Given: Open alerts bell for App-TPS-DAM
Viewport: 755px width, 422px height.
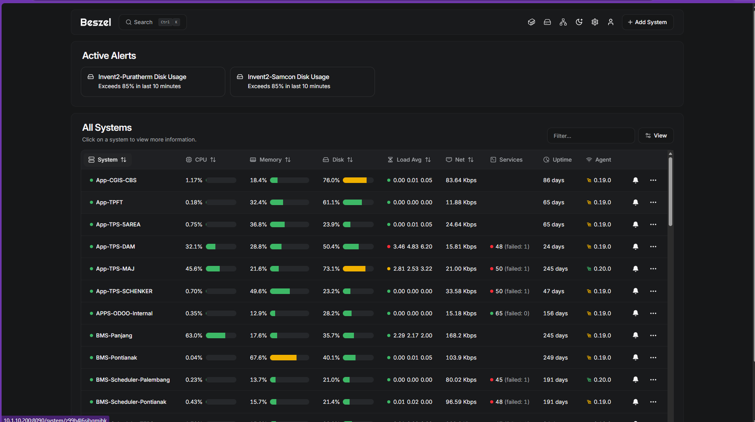Looking at the screenshot, I should point(635,247).
